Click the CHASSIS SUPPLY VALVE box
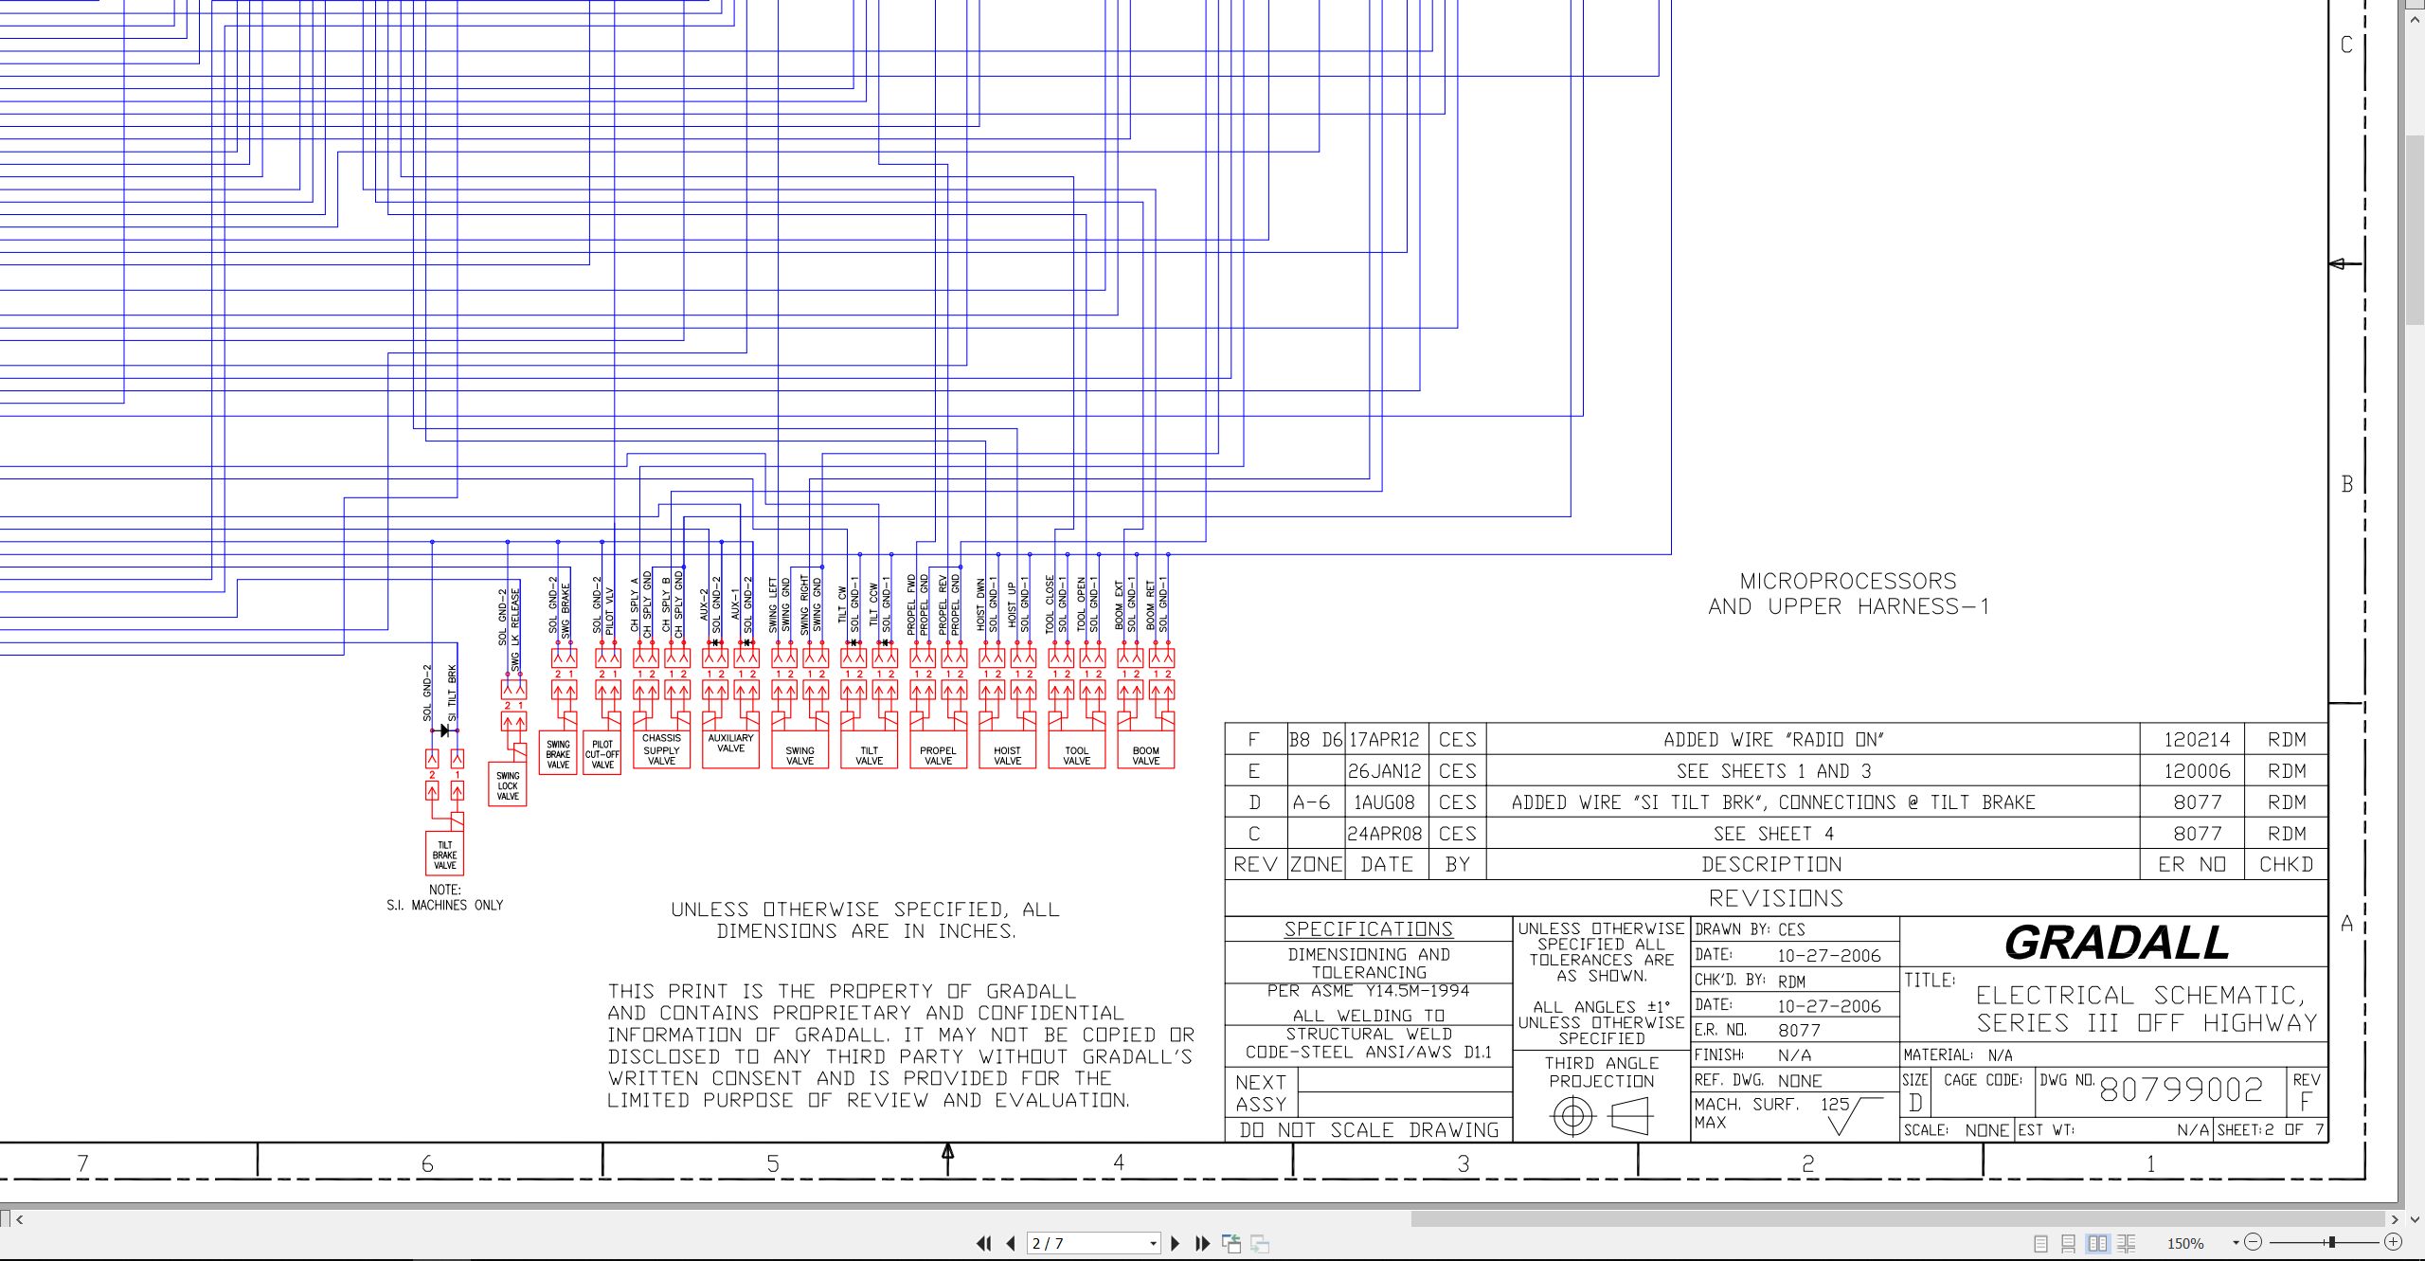The image size is (2425, 1261). pyautogui.click(x=661, y=748)
